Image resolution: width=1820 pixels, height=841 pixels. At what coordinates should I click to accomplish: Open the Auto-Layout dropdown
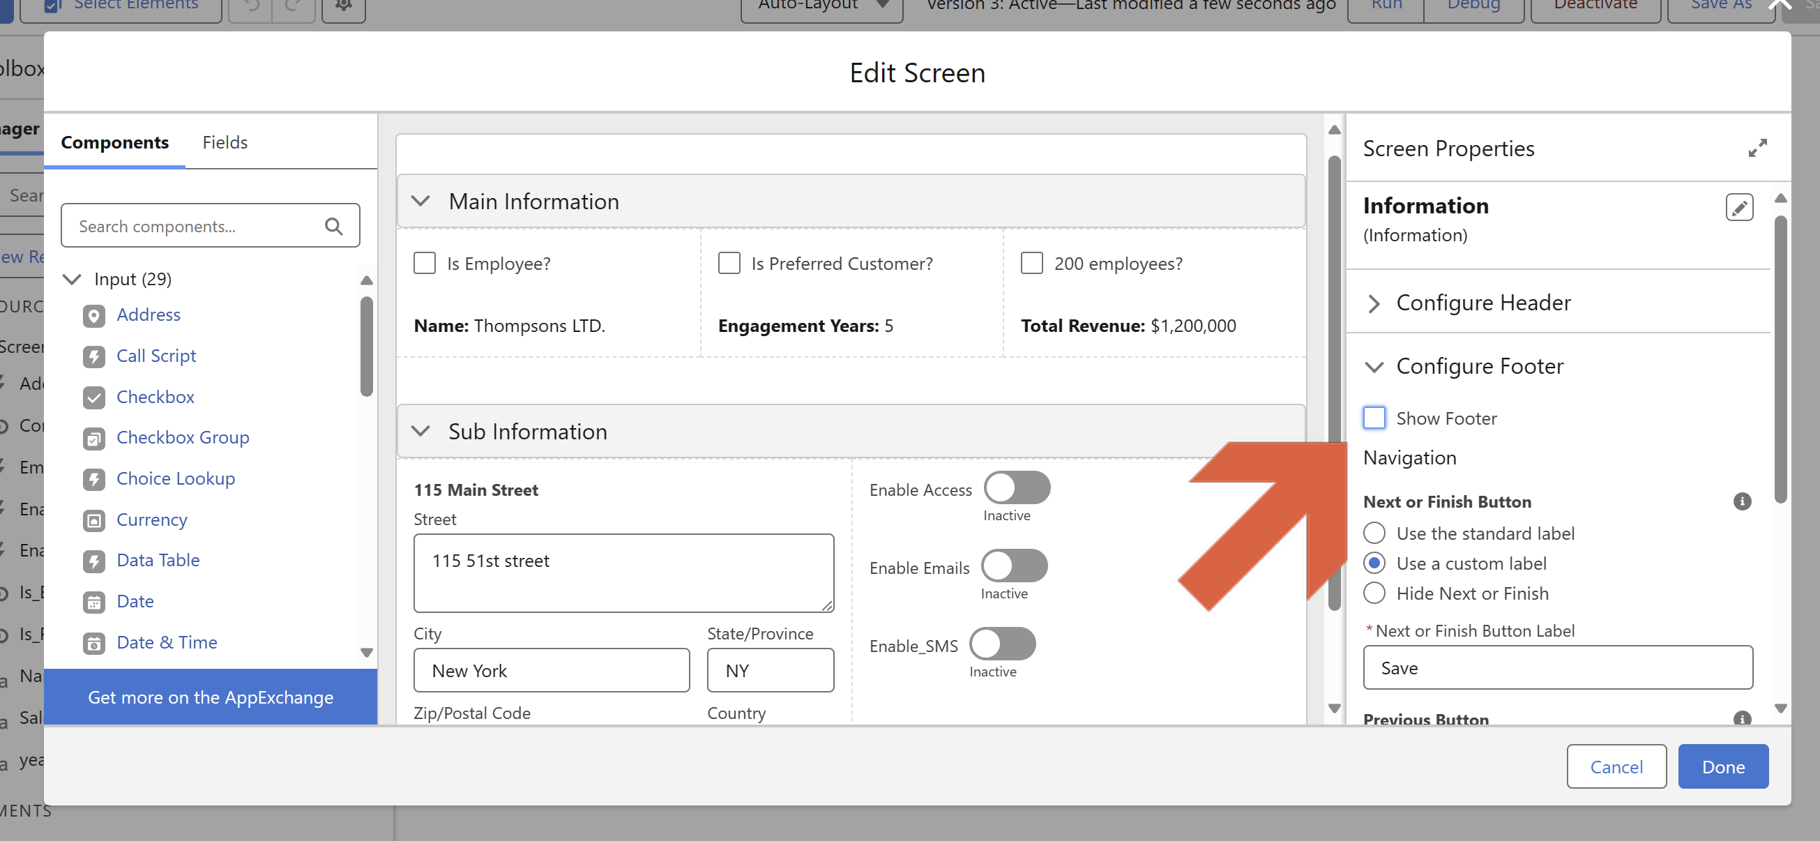pyautogui.click(x=821, y=5)
